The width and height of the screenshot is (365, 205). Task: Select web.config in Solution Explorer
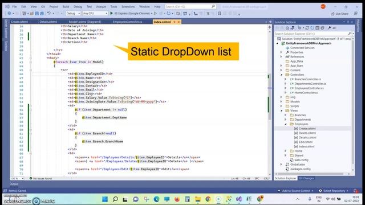coord(301,160)
